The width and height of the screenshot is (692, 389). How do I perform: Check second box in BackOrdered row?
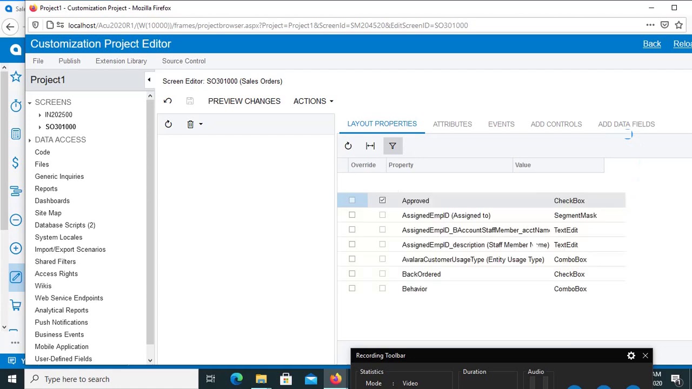(382, 274)
